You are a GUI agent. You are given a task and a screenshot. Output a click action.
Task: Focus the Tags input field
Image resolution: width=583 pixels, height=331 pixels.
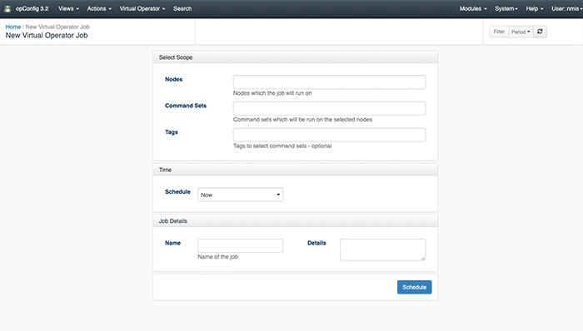click(329, 135)
